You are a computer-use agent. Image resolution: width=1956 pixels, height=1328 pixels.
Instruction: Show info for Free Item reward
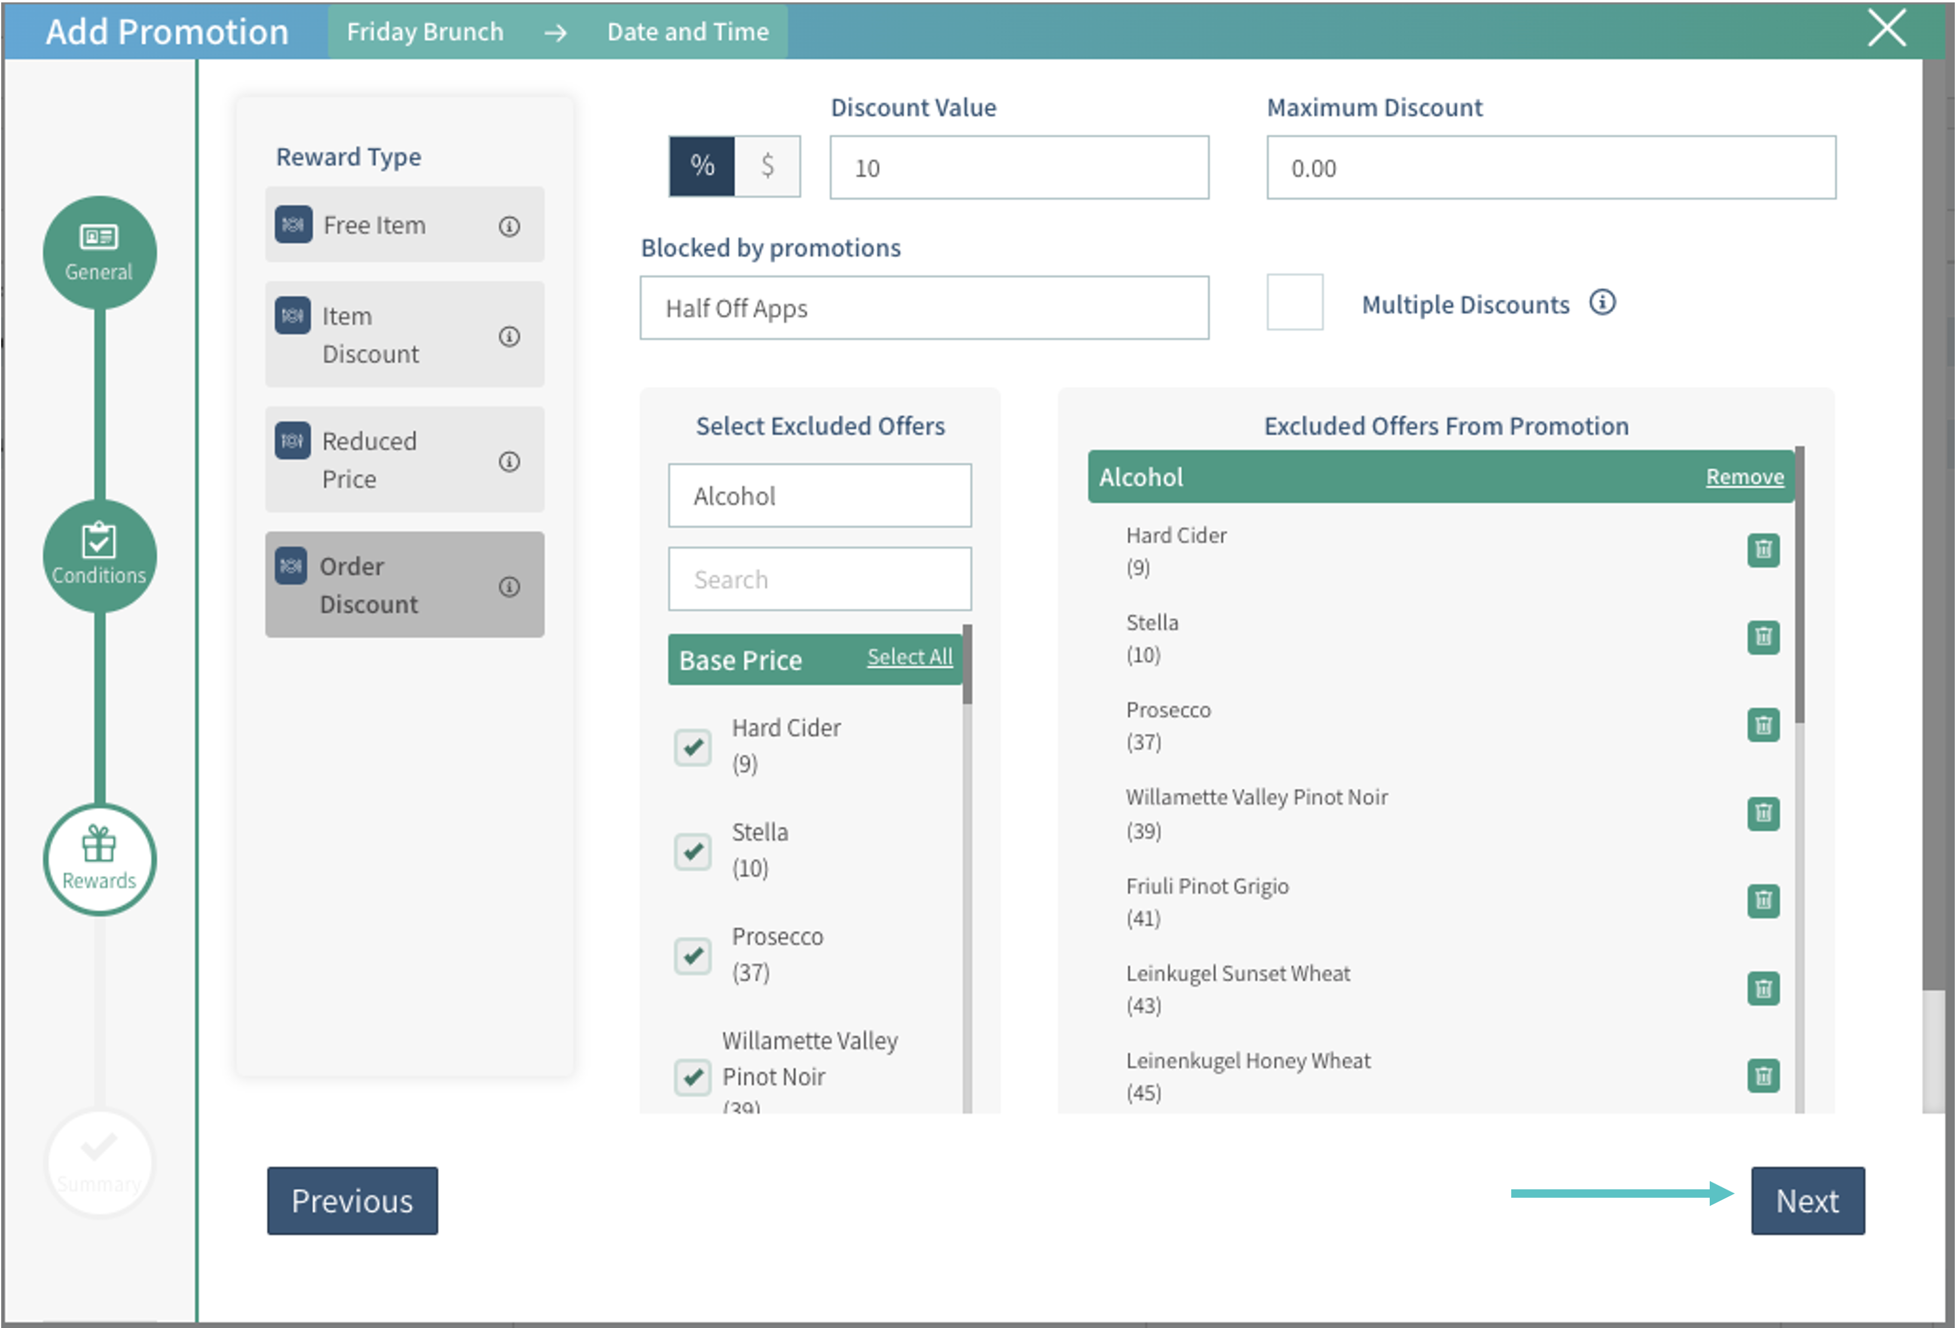tap(509, 225)
